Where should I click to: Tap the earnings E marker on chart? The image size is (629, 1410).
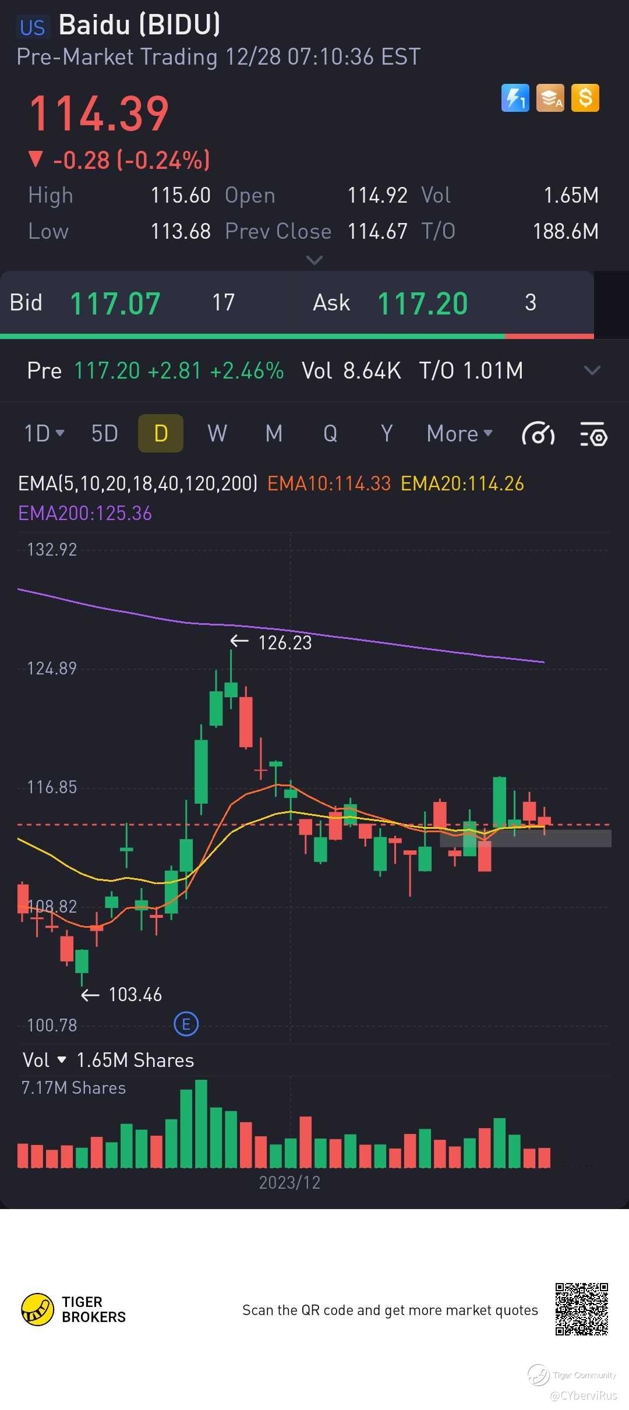click(186, 1024)
